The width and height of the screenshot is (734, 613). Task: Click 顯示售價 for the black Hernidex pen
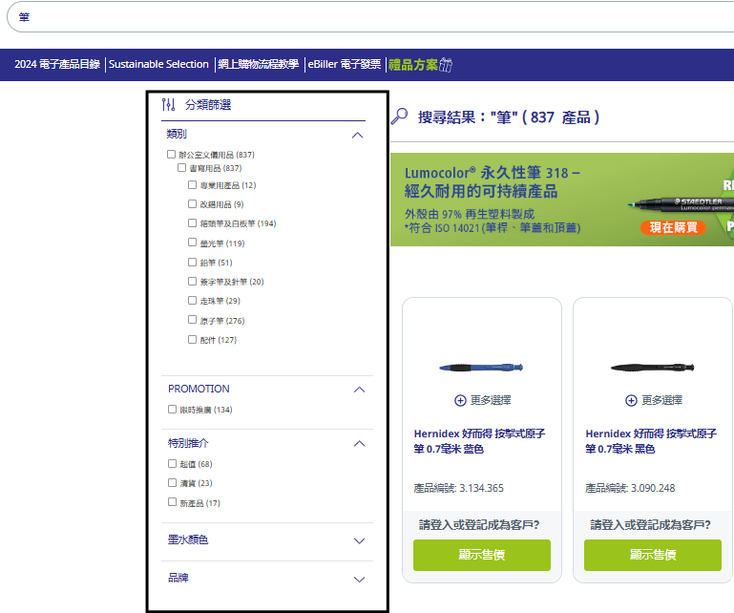pyautogui.click(x=653, y=555)
